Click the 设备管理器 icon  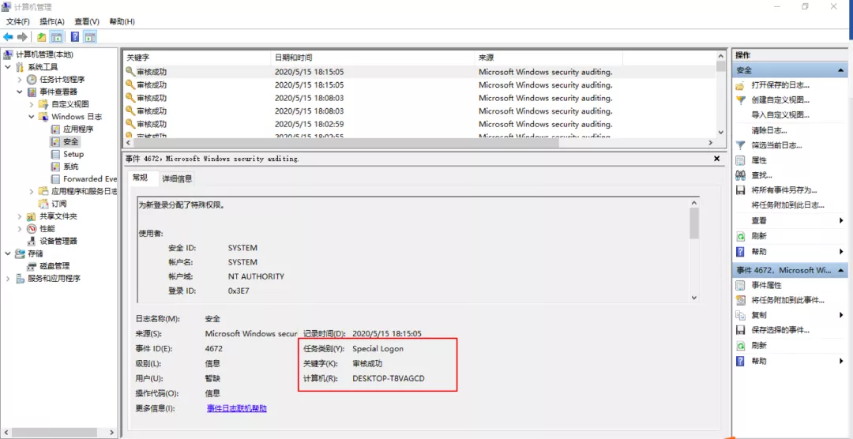(x=32, y=241)
